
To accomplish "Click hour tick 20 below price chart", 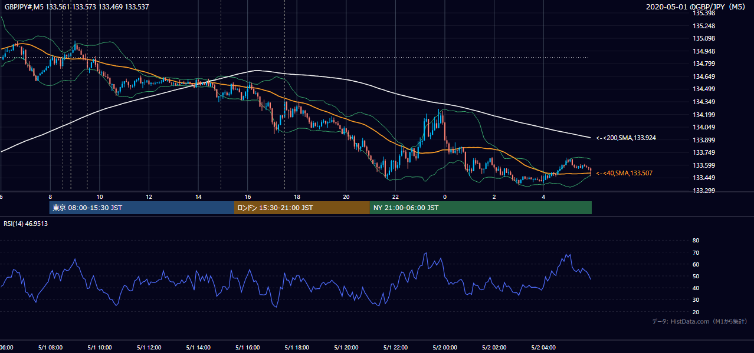I will (346, 197).
